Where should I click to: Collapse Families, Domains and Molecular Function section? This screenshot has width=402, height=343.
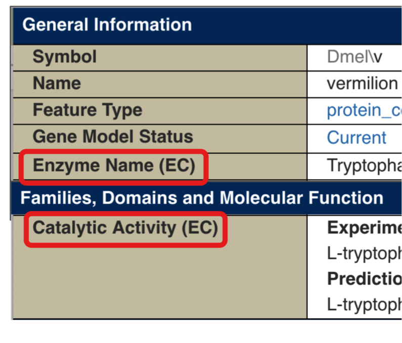pyautogui.click(x=202, y=197)
